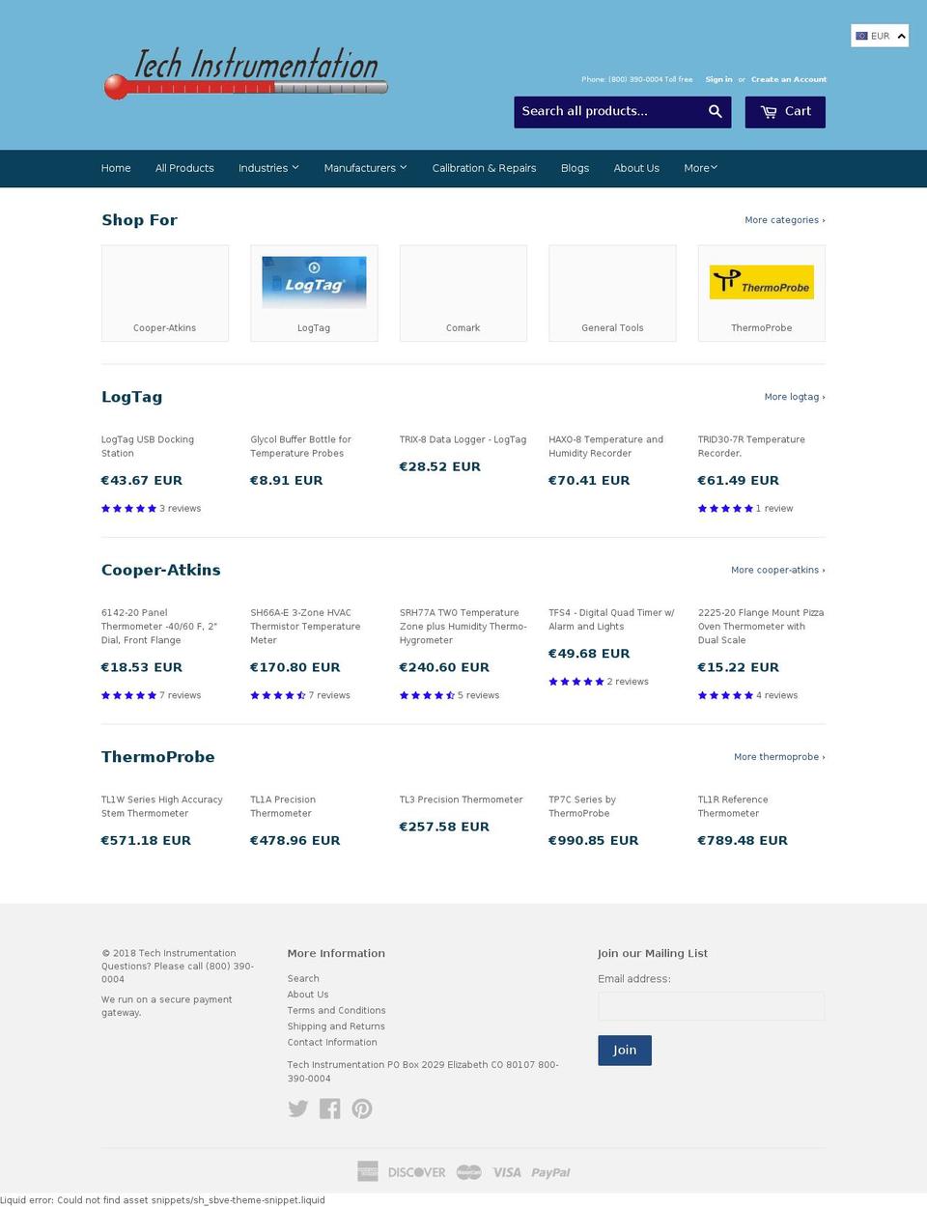Open the Pinterest social icon

pos(362,1109)
